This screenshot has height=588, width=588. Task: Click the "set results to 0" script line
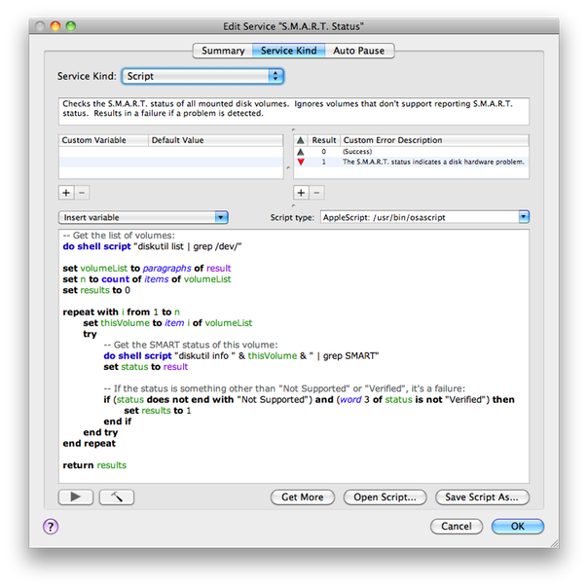tap(96, 290)
